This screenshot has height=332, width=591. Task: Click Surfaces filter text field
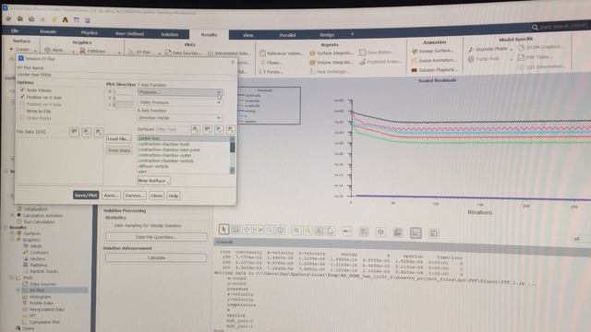[172, 129]
